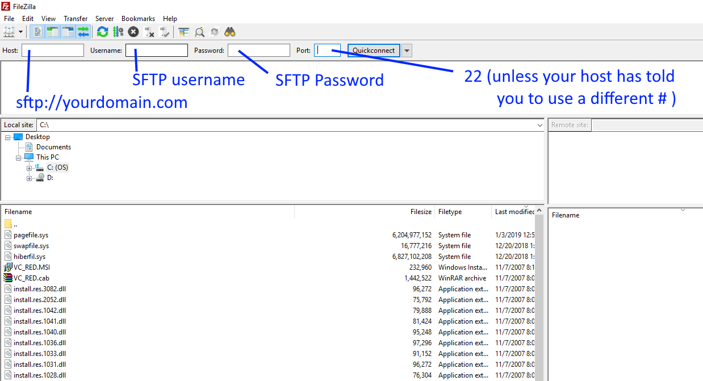Select Documents in local tree
Viewport: 703px width, 381px height.
[53, 147]
